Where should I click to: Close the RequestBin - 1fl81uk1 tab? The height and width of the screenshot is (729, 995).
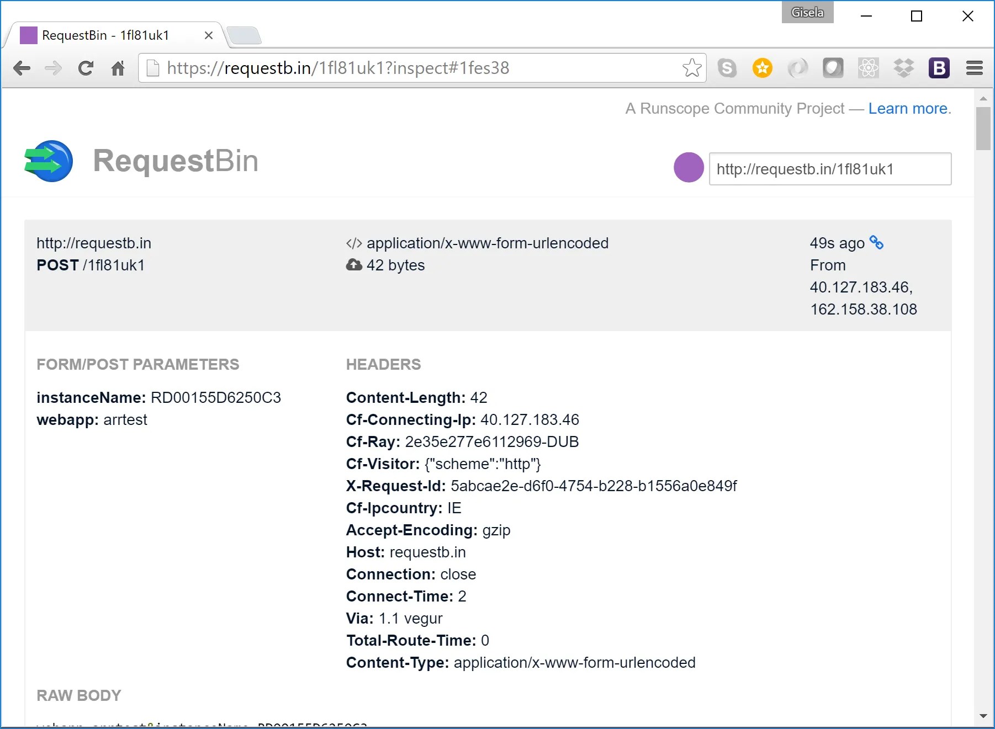point(209,35)
